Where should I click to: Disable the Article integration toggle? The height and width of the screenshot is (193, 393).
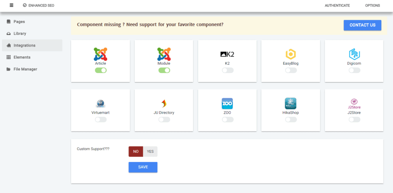[101, 70]
